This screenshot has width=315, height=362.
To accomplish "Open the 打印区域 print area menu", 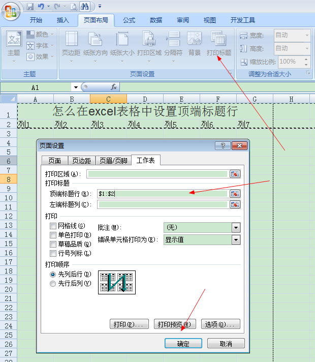I will [x=149, y=46].
